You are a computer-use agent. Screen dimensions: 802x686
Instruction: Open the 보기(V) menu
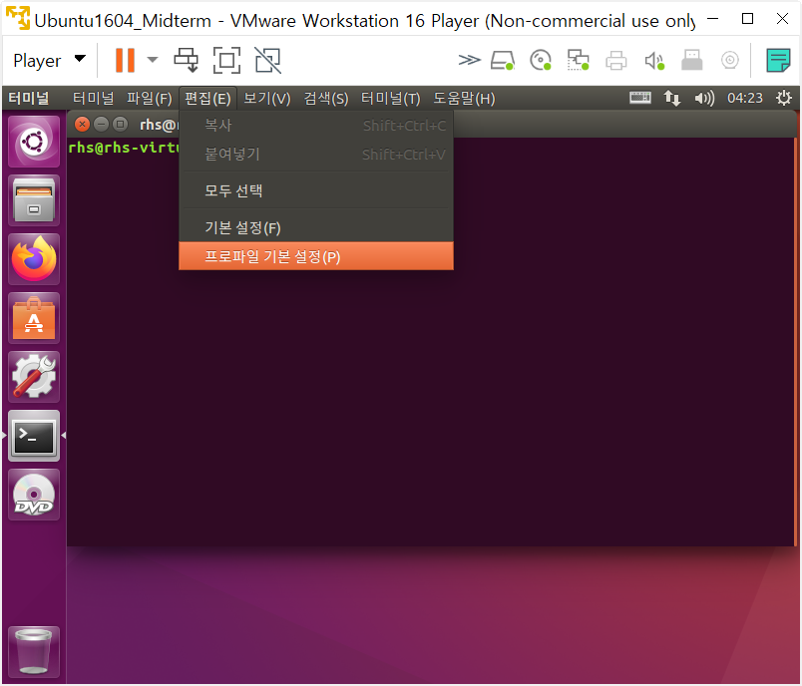(x=267, y=98)
